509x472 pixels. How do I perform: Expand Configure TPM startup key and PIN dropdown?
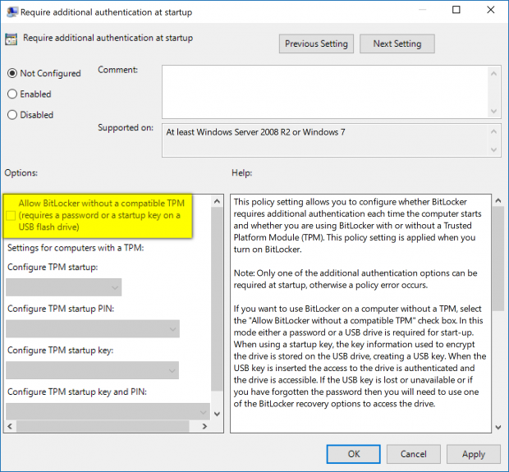pyautogui.click(x=108, y=410)
